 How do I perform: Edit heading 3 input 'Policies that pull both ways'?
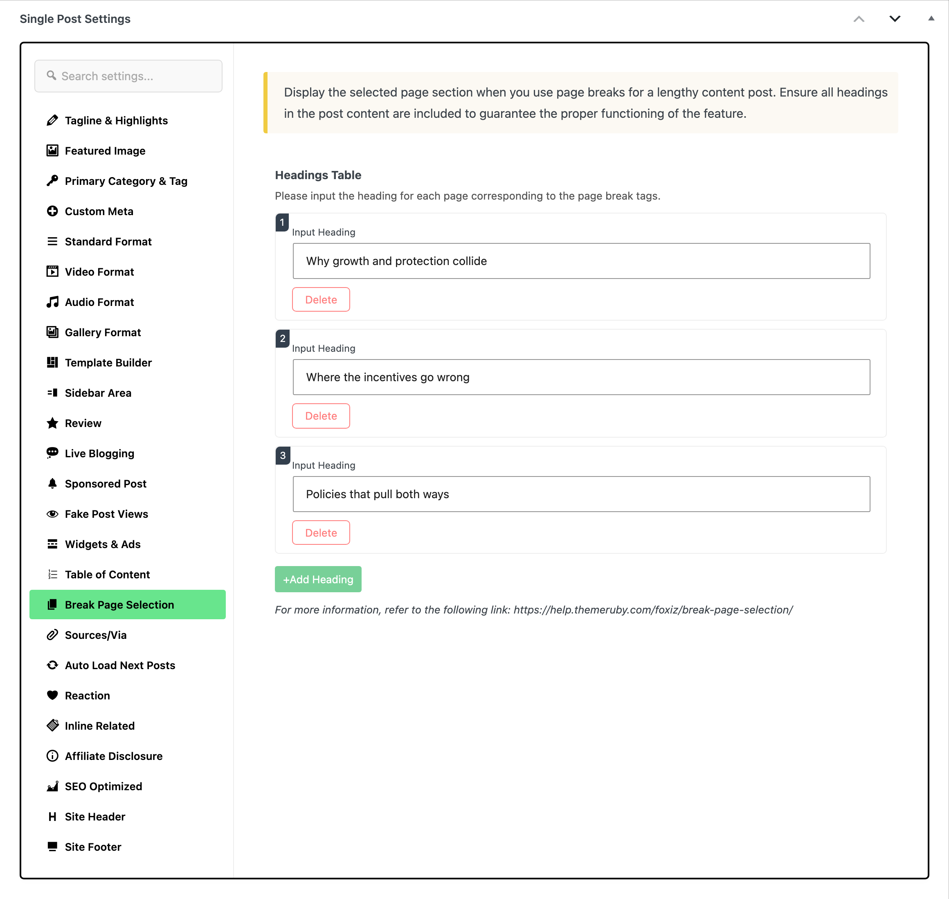[581, 494]
